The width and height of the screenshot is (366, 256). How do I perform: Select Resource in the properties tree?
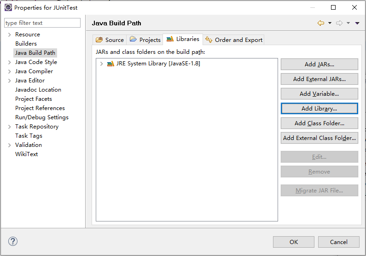tap(28, 35)
